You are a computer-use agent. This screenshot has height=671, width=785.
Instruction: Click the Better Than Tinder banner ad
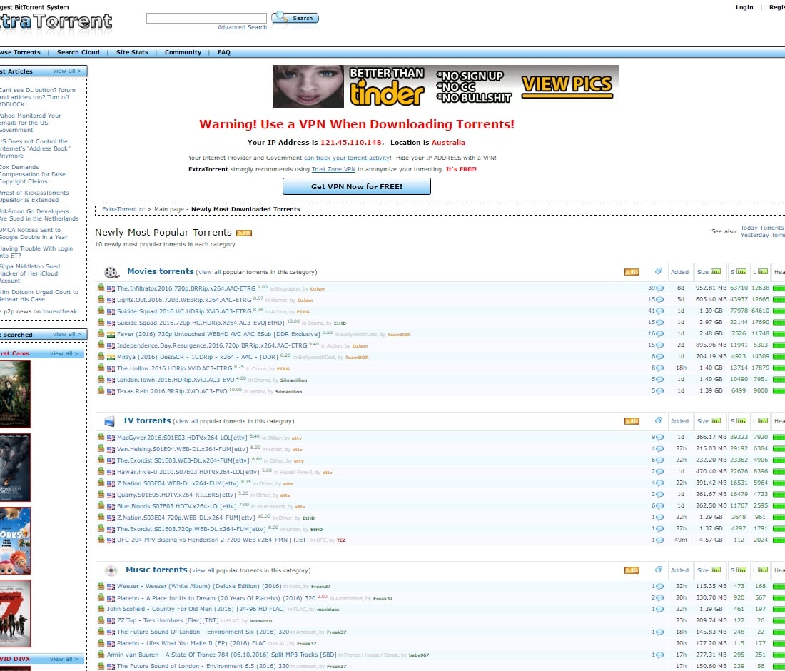click(445, 86)
